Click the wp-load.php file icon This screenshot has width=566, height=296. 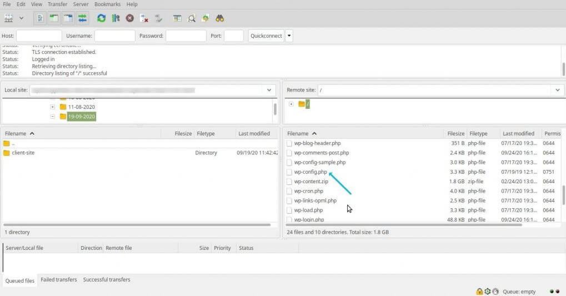(x=289, y=210)
